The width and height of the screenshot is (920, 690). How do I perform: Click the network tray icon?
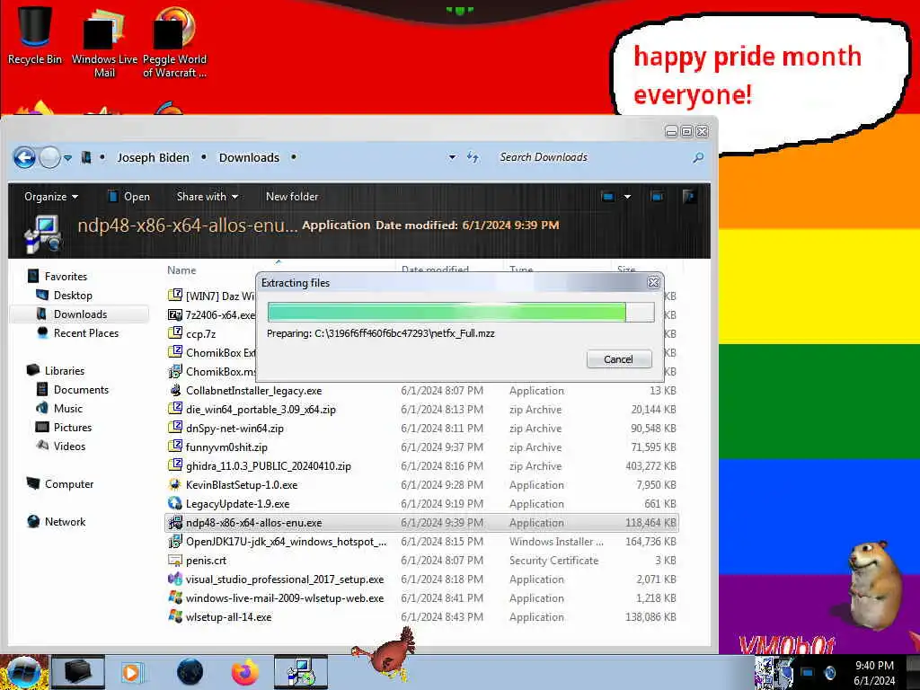pyautogui.click(x=808, y=672)
